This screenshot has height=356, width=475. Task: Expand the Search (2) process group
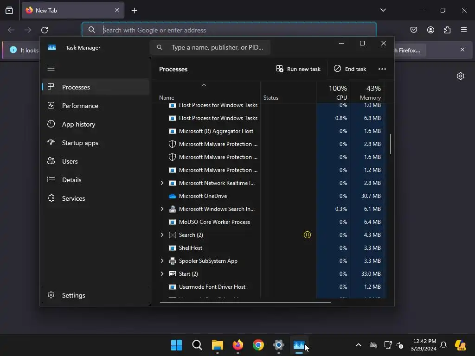tap(162, 235)
